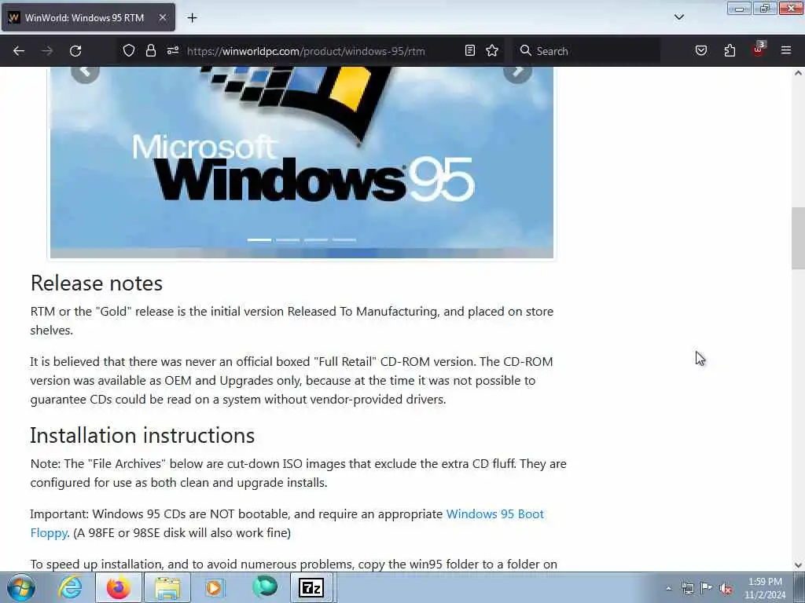The width and height of the screenshot is (805, 603).
Task: Click the muted volume tray icon
Action: click(726, 588)
